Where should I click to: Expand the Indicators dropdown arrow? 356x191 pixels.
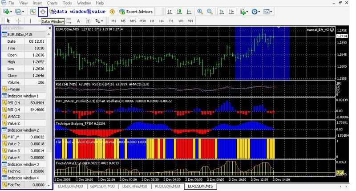point(247,12)
